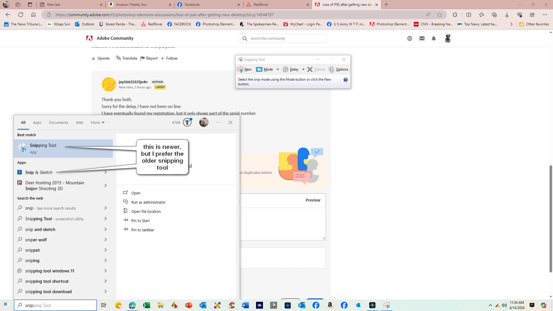Open browser Downloads icon

click(x=507, y=15)
